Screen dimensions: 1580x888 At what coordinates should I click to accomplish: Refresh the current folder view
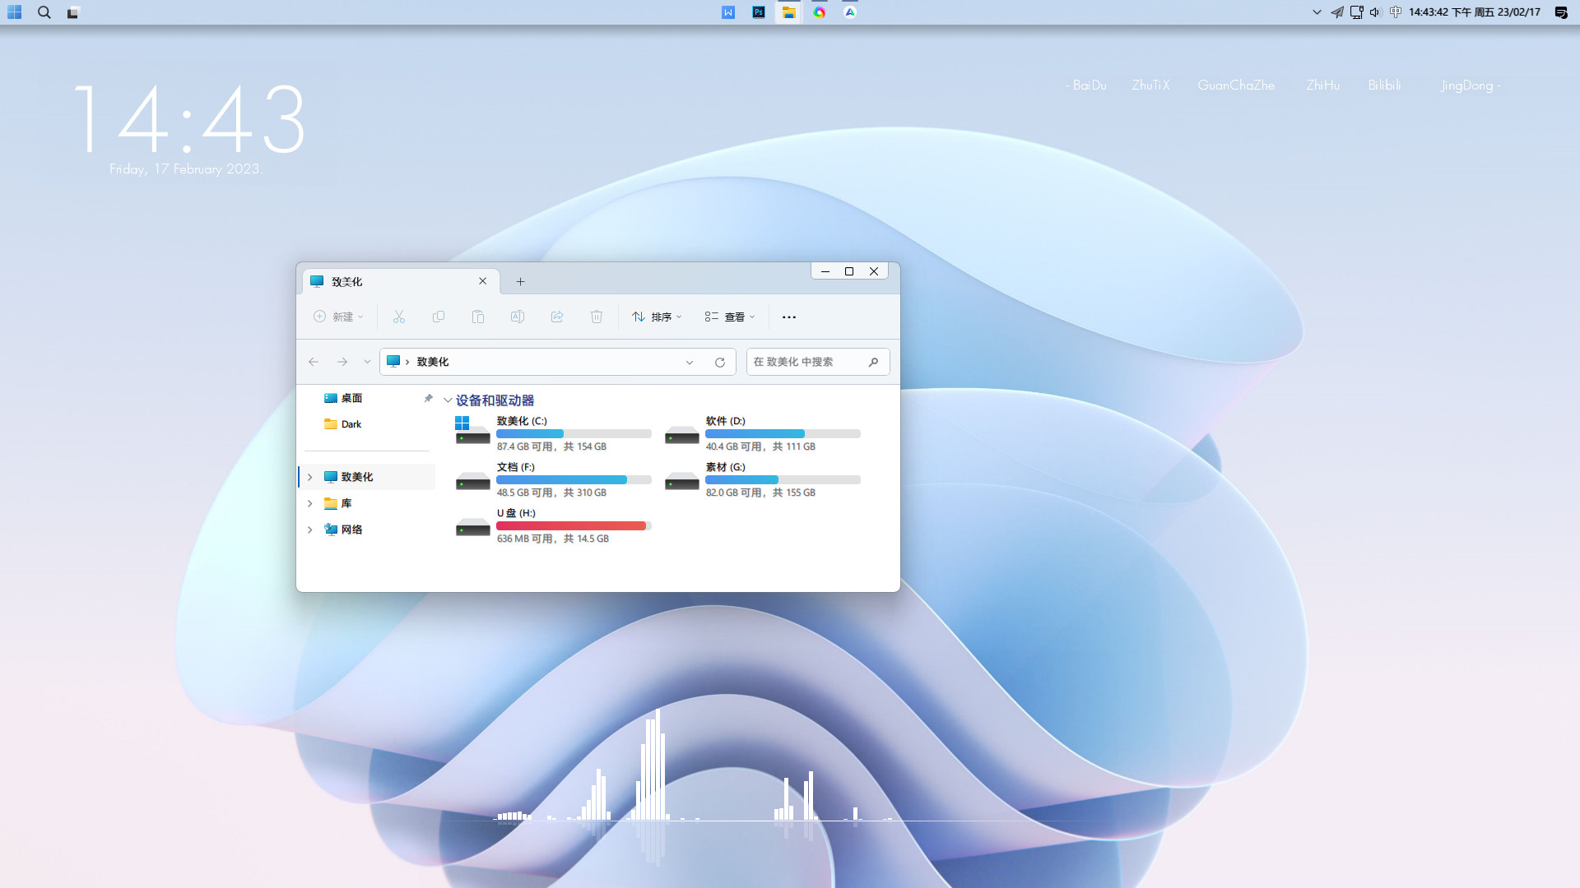coord(720,362)
